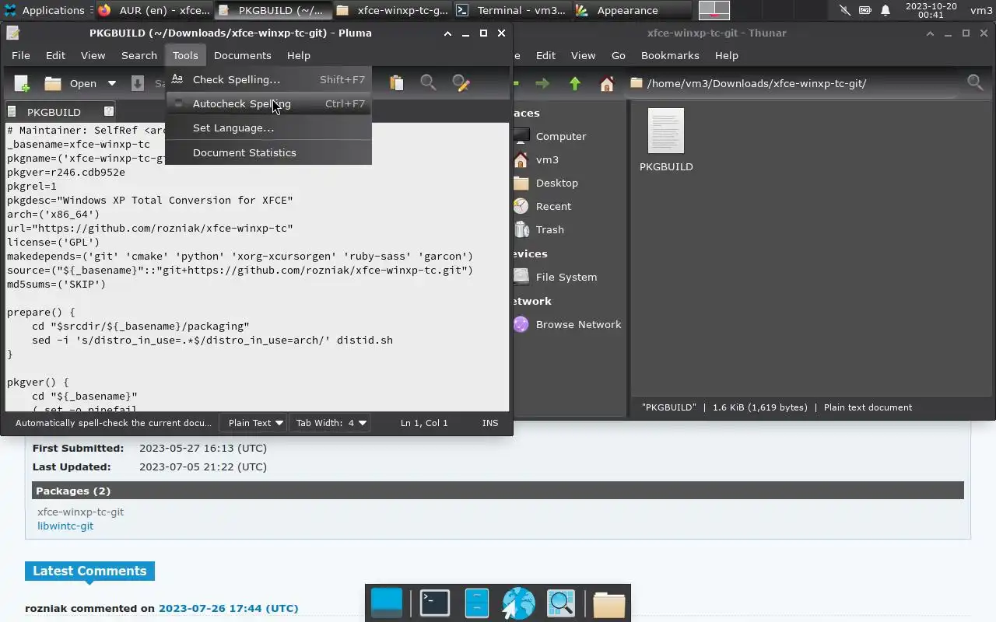The height and width of the screenshot is (622, 996).
Task: Click the notification bell icon
Action: click(885, 10)
